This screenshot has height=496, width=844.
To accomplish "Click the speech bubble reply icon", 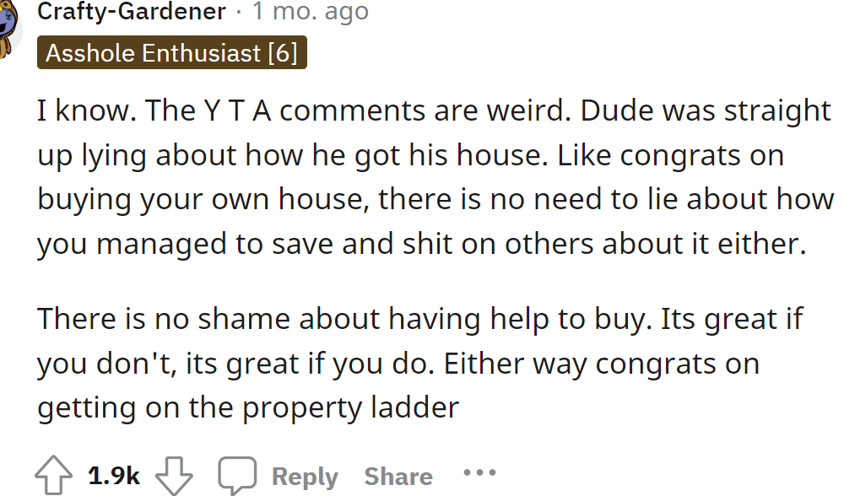I will click(x=237, y=476).
